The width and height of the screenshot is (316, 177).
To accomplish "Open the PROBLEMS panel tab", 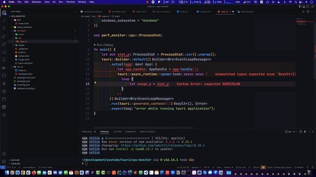I will point(87,132).
